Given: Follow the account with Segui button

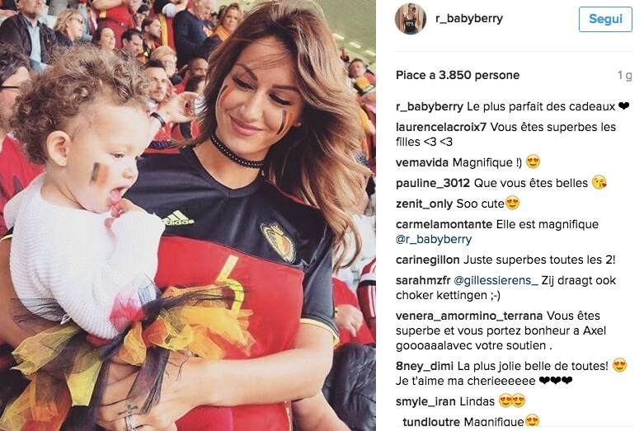Looking at the screenshot, I should (x=605, y=19).
